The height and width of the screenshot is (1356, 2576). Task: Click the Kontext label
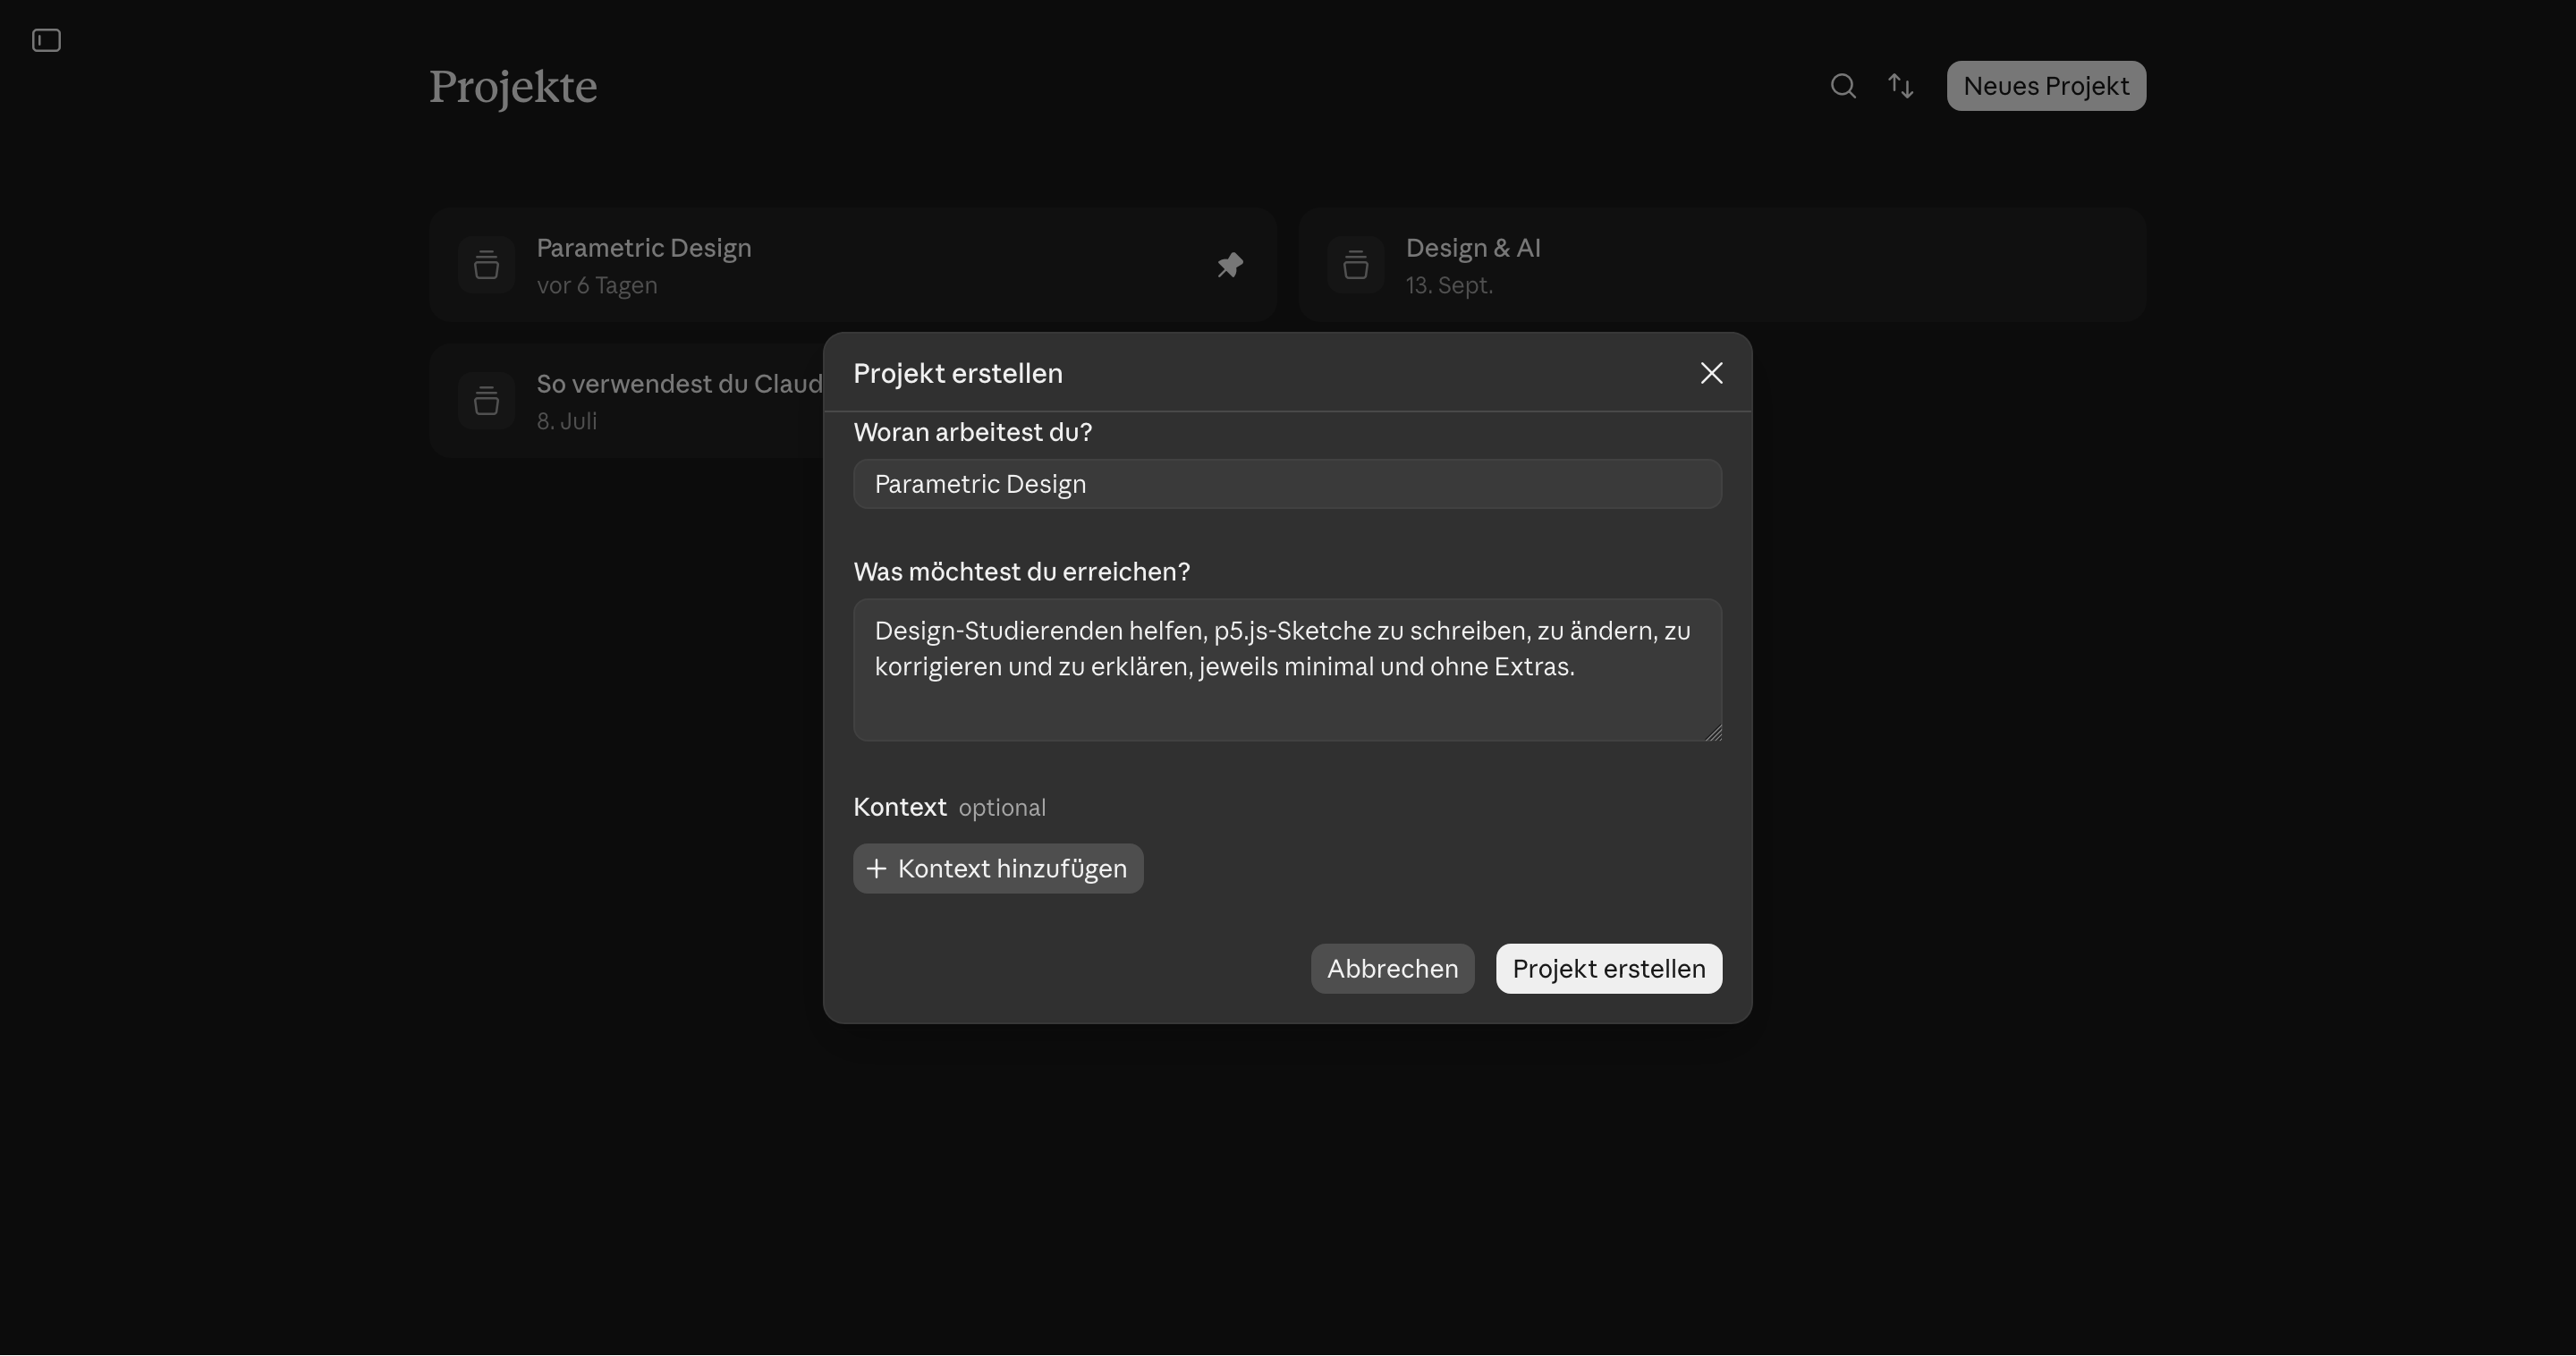click(899, 807)
